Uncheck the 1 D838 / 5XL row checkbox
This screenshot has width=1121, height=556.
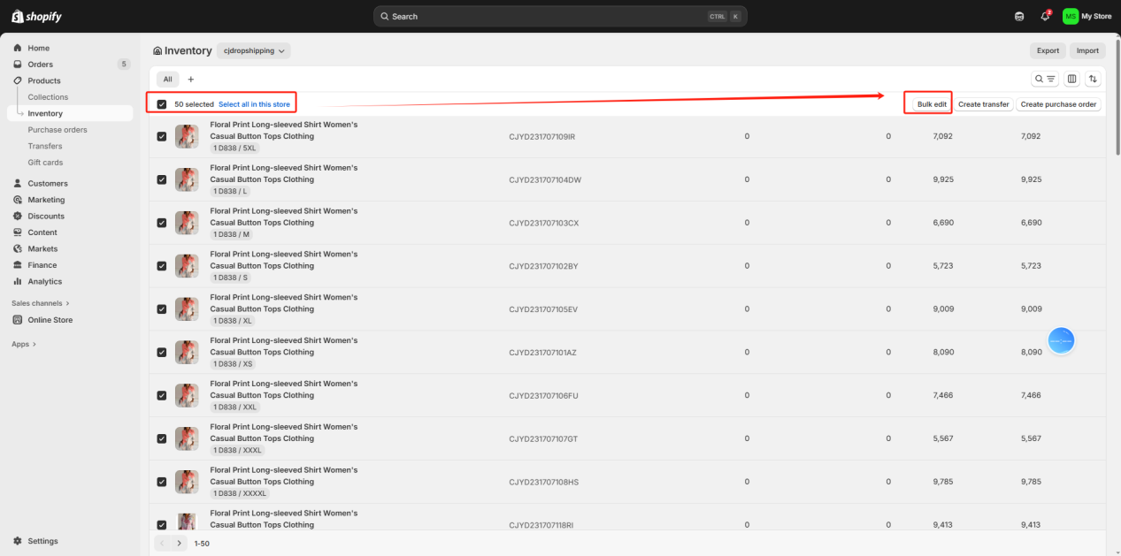(x=162, y=136)
